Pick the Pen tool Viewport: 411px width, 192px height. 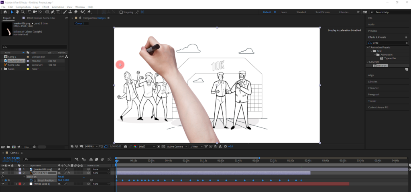(53, 12)
